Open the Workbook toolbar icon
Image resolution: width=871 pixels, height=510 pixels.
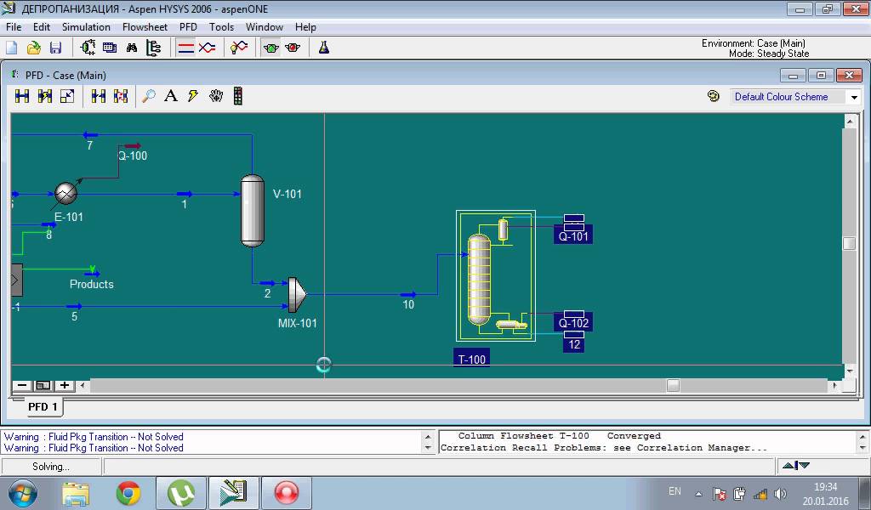(110, 48)
